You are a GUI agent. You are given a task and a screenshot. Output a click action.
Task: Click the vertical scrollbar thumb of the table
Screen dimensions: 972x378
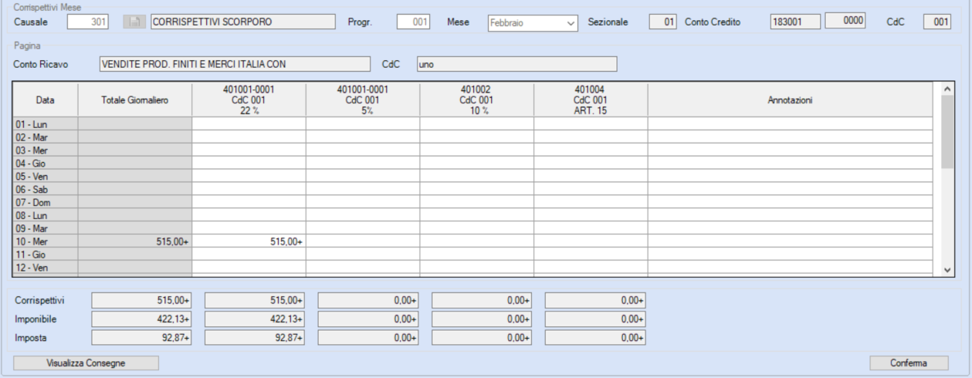(x=948, y=132)
